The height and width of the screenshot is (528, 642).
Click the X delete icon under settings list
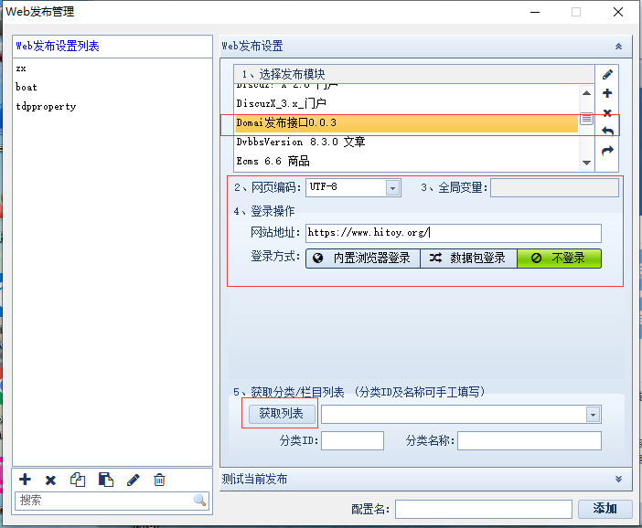[51, 480]
